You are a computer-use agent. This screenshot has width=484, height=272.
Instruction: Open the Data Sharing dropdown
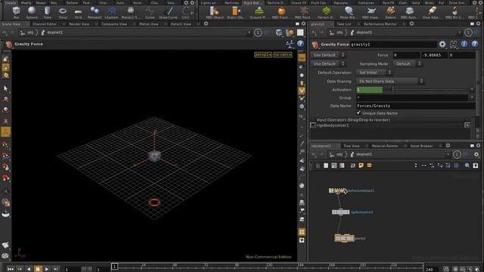coord(390,81)
